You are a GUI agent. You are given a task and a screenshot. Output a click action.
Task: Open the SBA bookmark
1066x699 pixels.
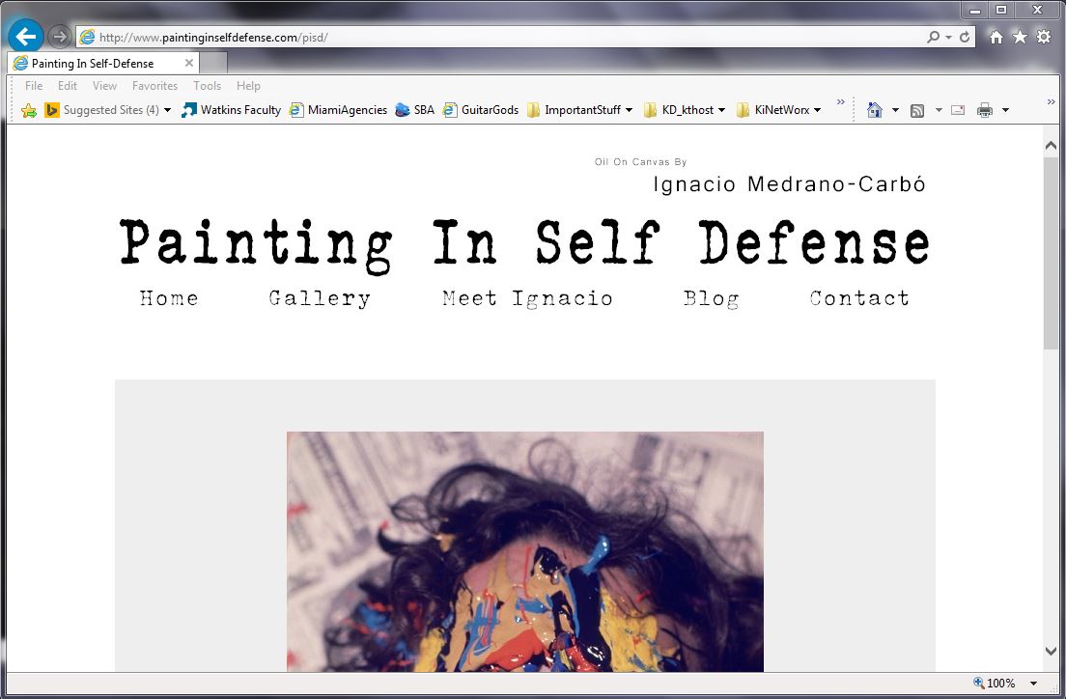coord(414,110)
